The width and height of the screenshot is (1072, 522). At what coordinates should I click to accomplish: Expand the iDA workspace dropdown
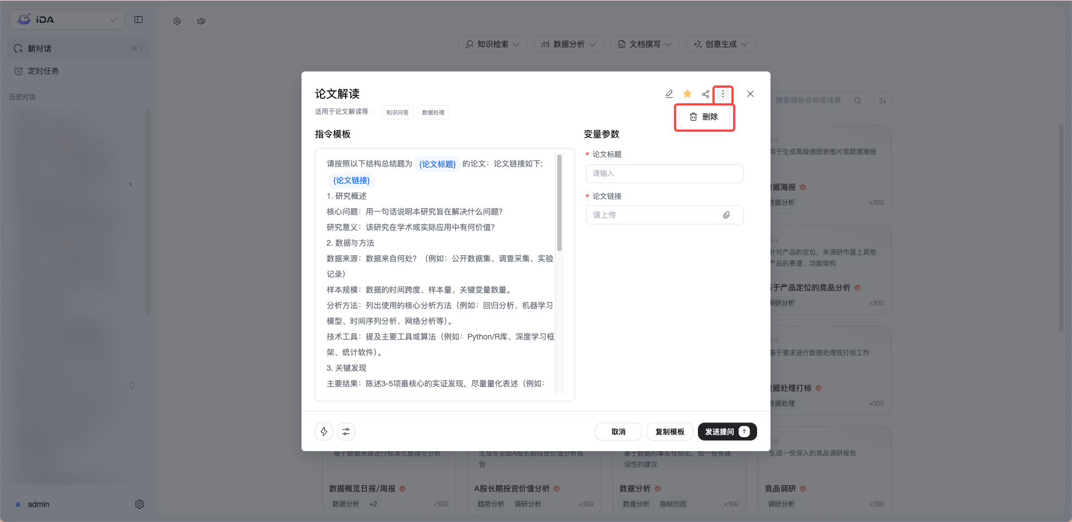coord(67,20)
